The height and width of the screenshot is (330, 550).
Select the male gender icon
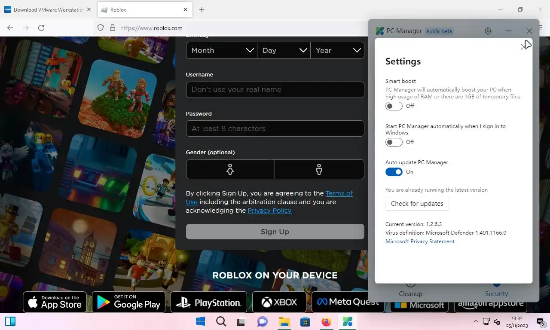coord(319,169)
